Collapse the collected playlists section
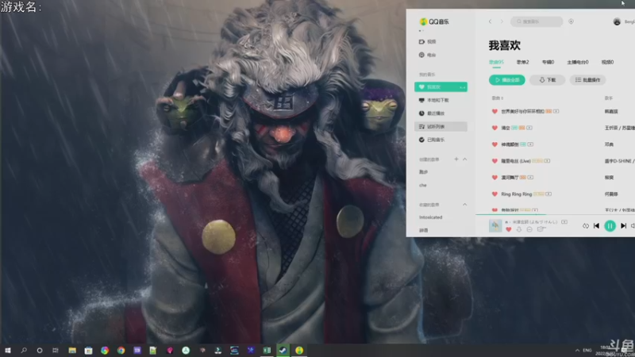This screenshot has height=357, width=635. point(465,205)
